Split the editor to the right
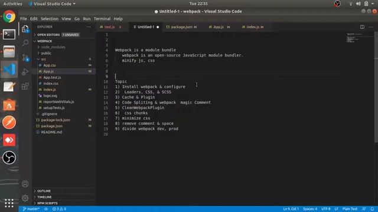 pyautogui.click(x=362, y=27)
